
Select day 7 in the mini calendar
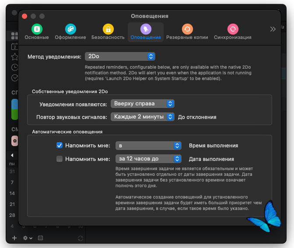click(x=12, y=182)
